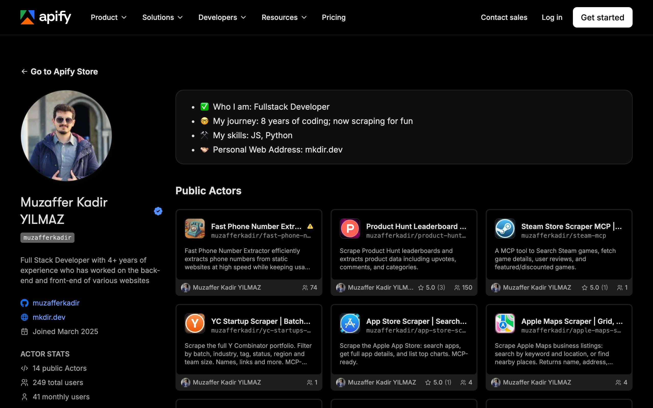Open the Steam Store Scraper MCP actor title
The width and height of the screenshot is (653, 408).
[572, 226]
